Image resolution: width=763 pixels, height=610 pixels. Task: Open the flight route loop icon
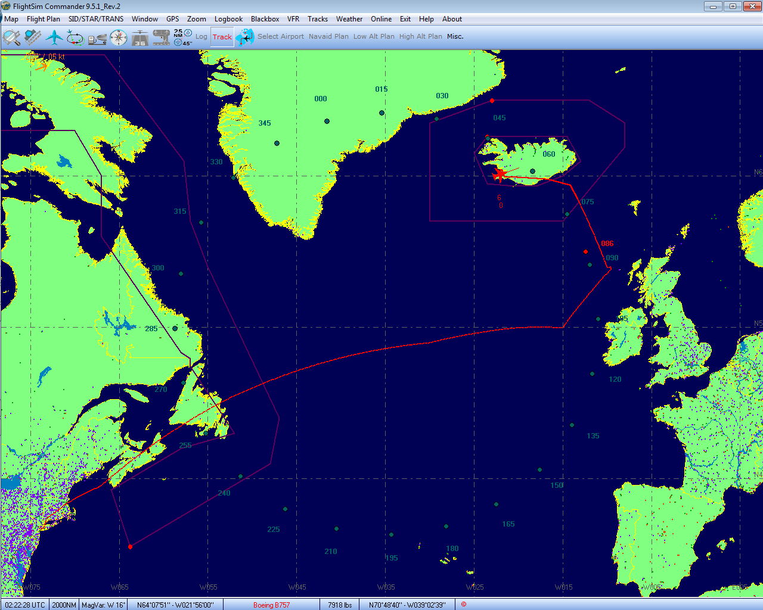click(x=75, y=37)
